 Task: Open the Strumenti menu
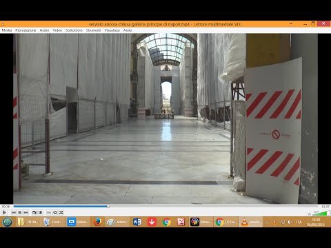pos(93,30)
